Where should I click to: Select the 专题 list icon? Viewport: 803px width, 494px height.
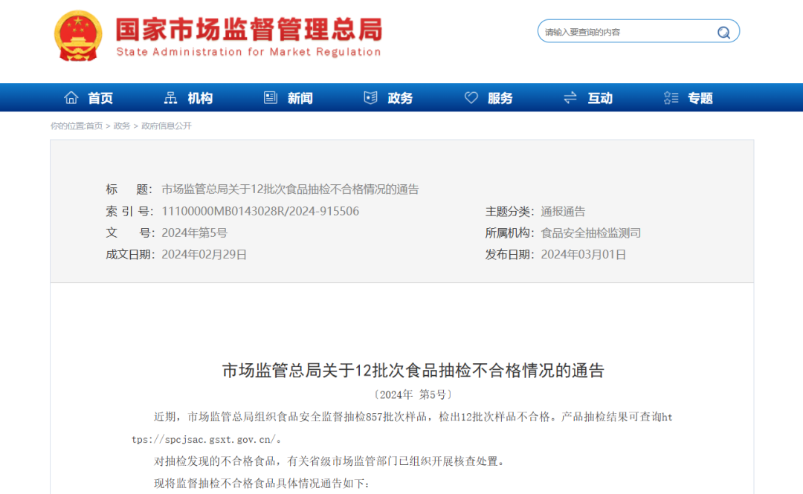pyautogui.click(x=670, y=97)
